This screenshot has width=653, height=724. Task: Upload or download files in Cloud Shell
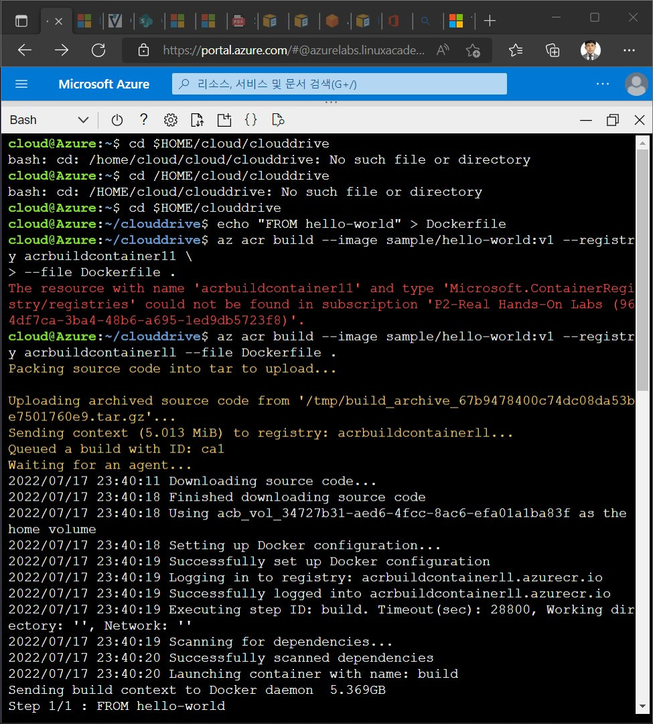point(198,120)
